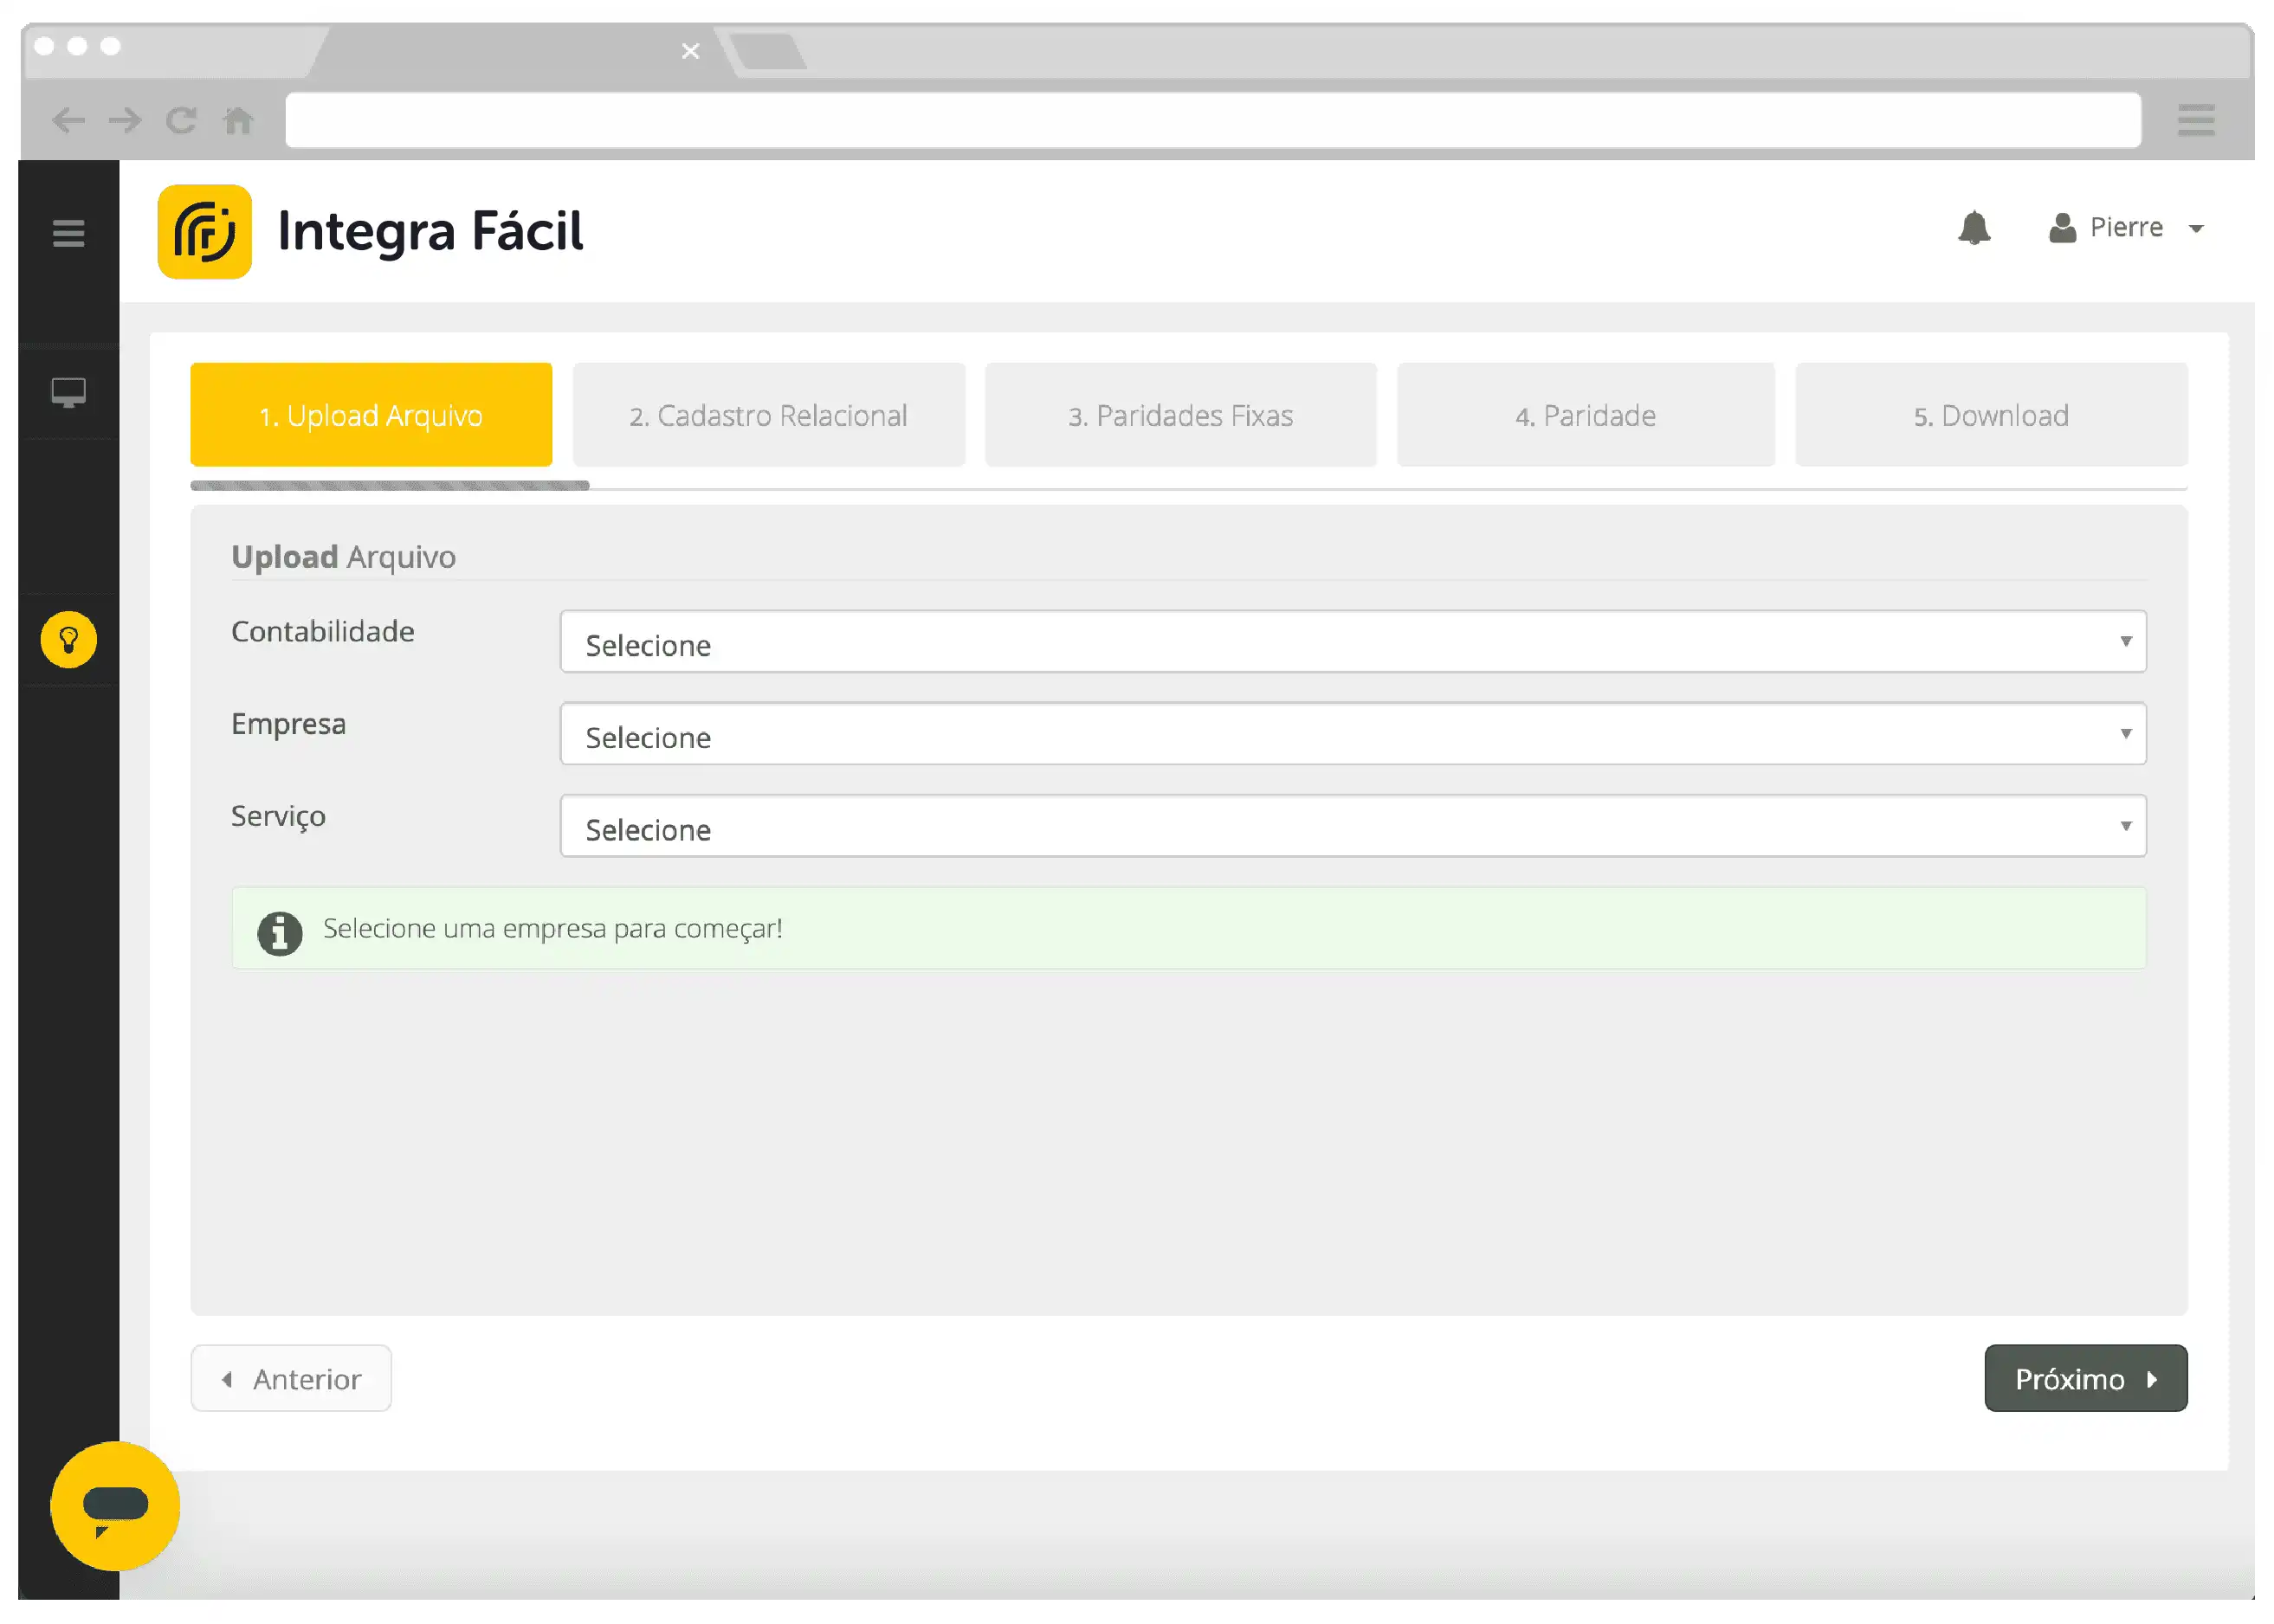
Task: Select the Download step tab
Action: coord(1991,414)
